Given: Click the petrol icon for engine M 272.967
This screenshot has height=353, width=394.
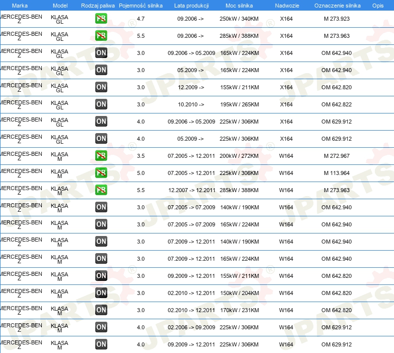Looking at the screenshot, I should point(101,156).
